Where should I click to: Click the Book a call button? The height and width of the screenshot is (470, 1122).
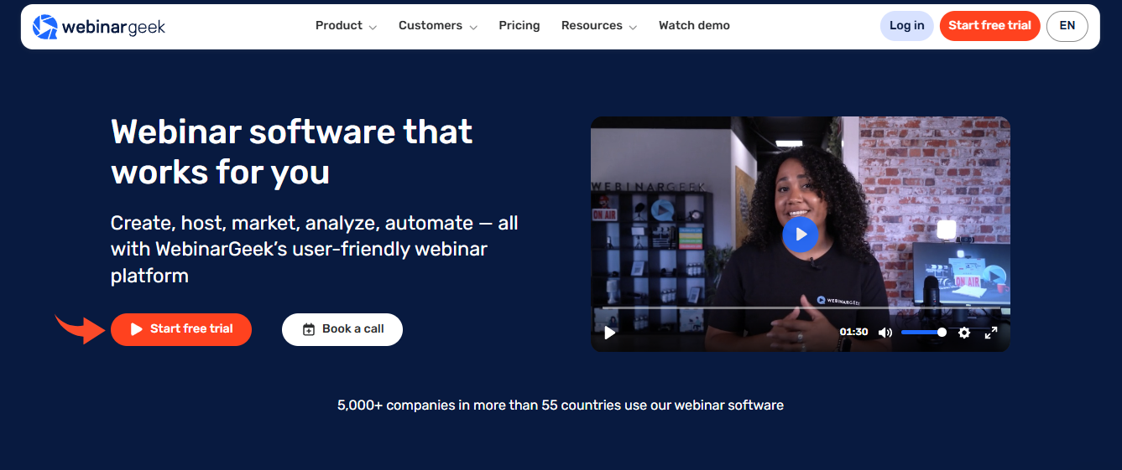[342, 329]
